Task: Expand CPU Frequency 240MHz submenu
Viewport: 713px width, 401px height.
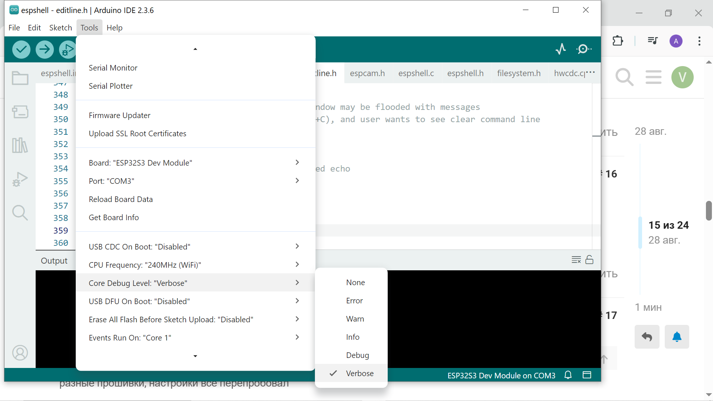Action: [195, 265]
